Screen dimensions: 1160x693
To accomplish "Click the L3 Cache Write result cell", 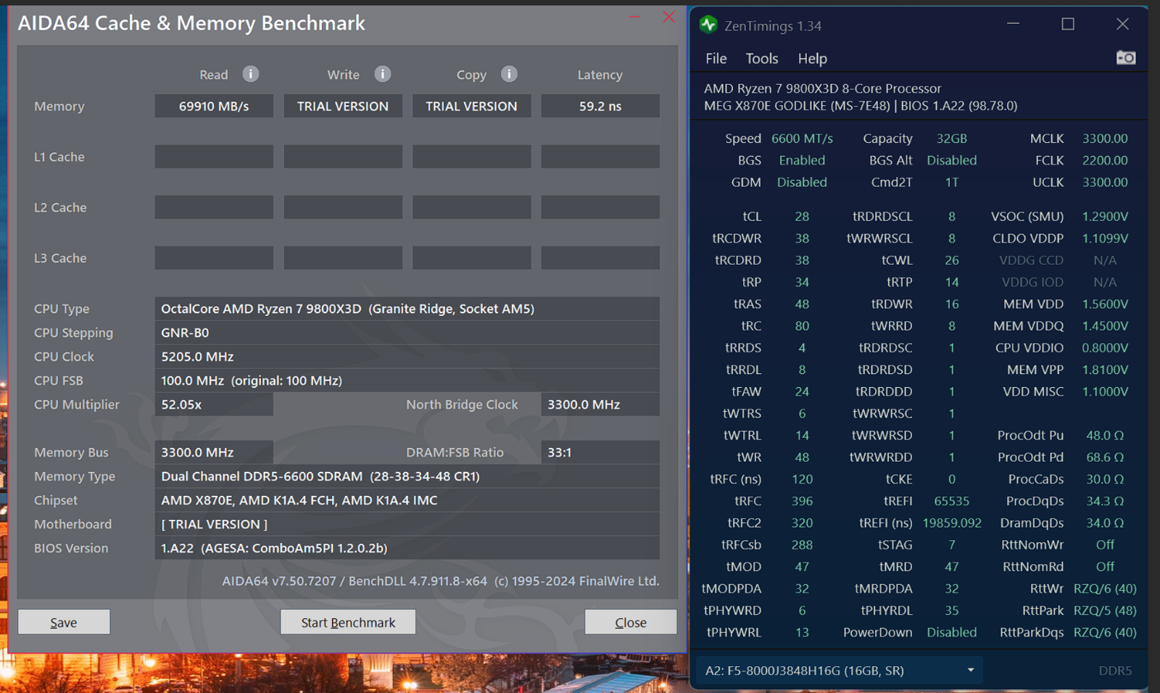I will click(x=343, y=258).
